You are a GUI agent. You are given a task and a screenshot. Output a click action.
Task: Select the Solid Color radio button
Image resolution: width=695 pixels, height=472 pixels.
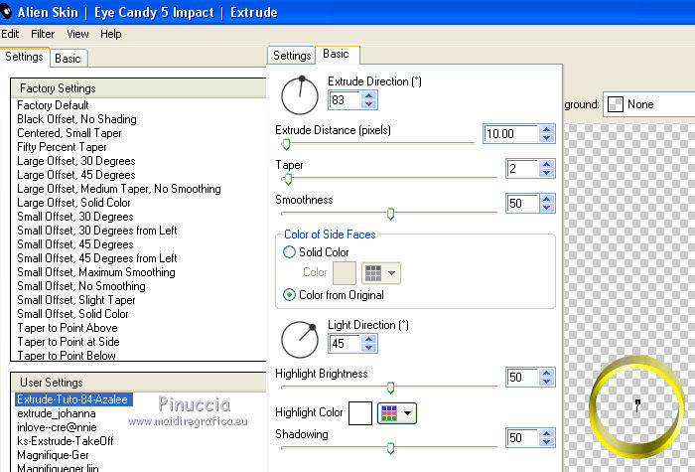click(x=289, y=252)
